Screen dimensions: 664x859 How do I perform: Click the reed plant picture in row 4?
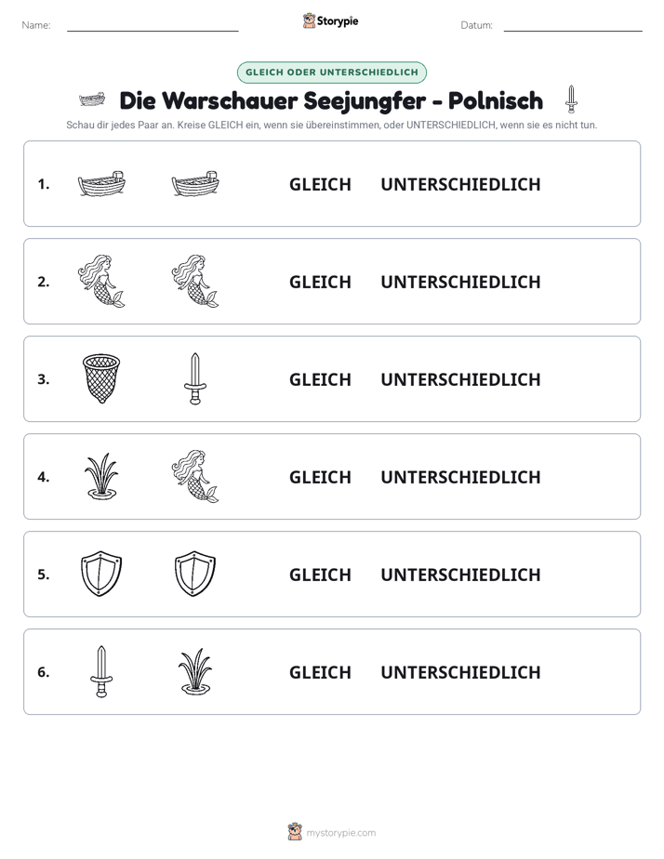point(101,476)
